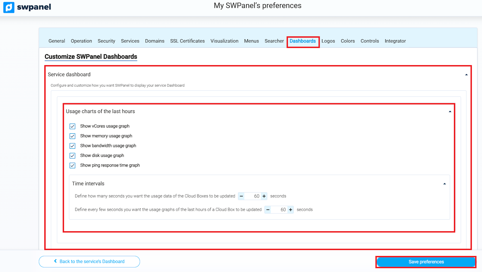482x272 pixels.
Task: Toggle Show disk usage graph checkbox
Action: [73, 156]
